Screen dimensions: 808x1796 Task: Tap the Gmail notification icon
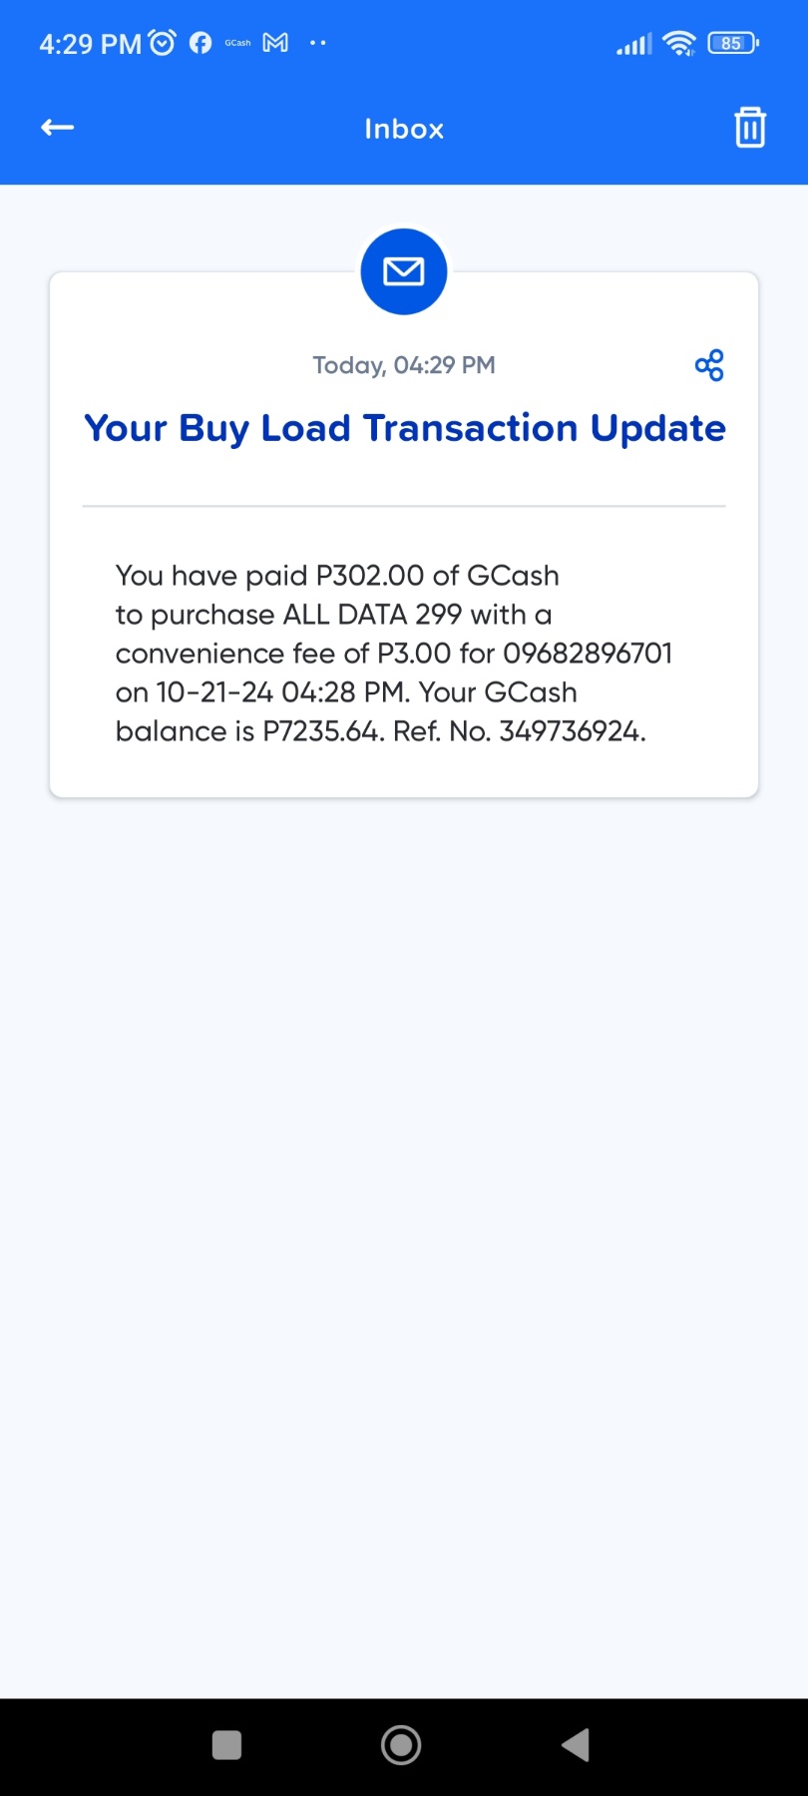pos(275,43)
